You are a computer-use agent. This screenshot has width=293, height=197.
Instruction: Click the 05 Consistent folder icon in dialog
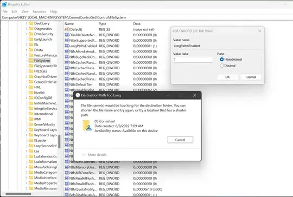87,126
